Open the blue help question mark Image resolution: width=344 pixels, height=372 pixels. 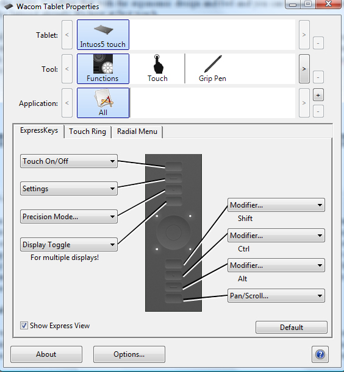tap(320, 354)
